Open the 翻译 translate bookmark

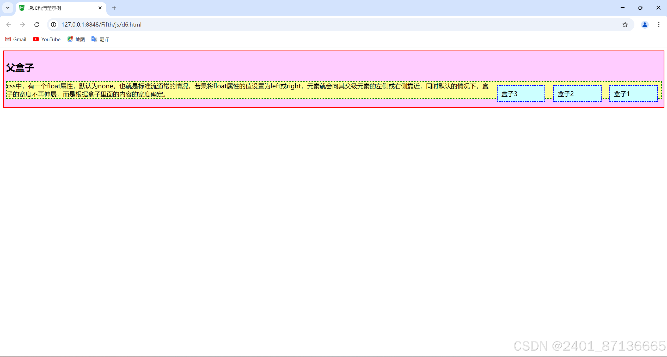tap(100, 39)
